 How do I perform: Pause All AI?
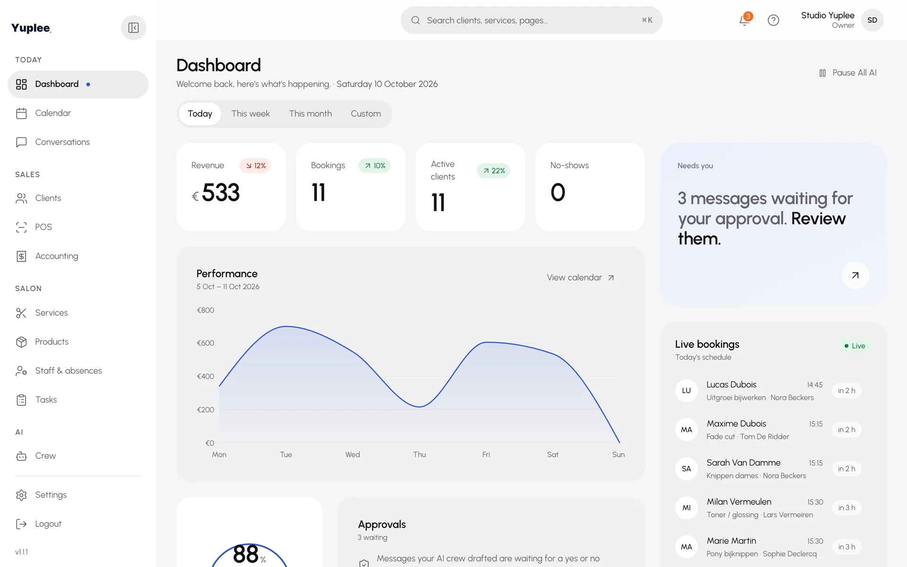tap(847, 73)
